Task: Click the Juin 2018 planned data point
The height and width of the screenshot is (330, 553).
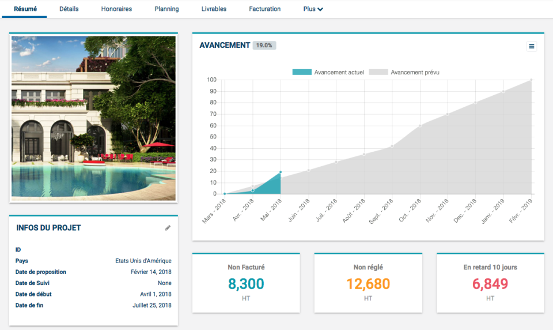Action: tap(309, 170)
